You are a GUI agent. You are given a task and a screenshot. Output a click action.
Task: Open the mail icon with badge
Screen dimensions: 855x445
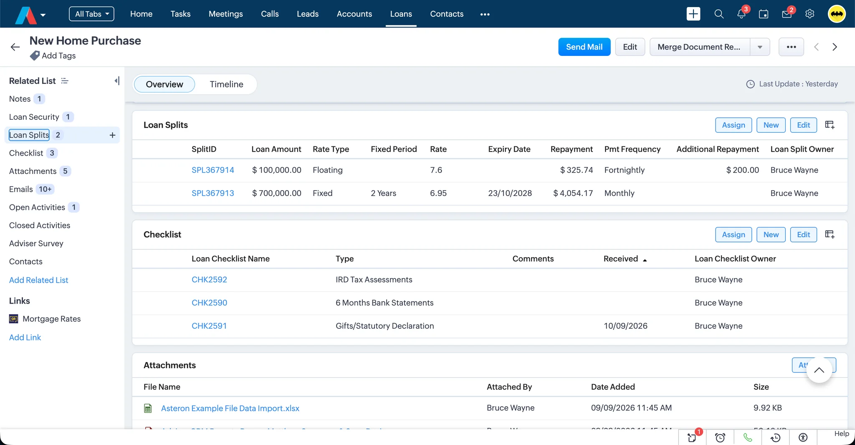coord(787,14)
